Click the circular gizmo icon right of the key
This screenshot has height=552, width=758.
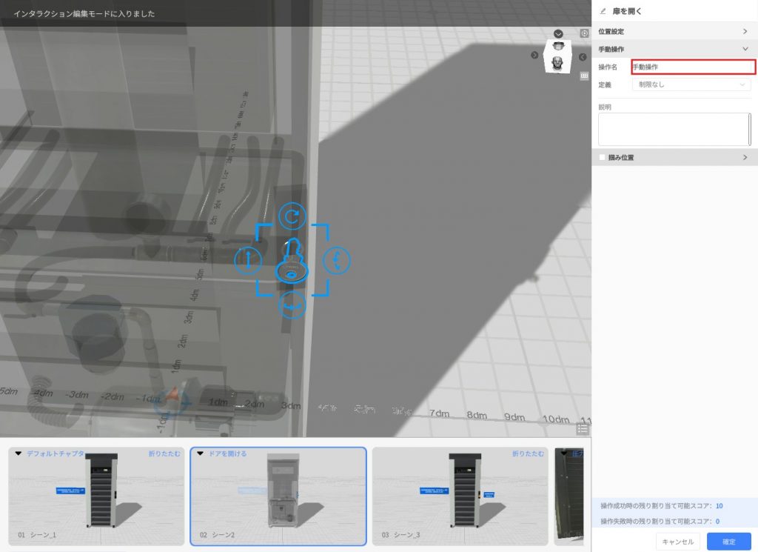[x=337, y=260]
